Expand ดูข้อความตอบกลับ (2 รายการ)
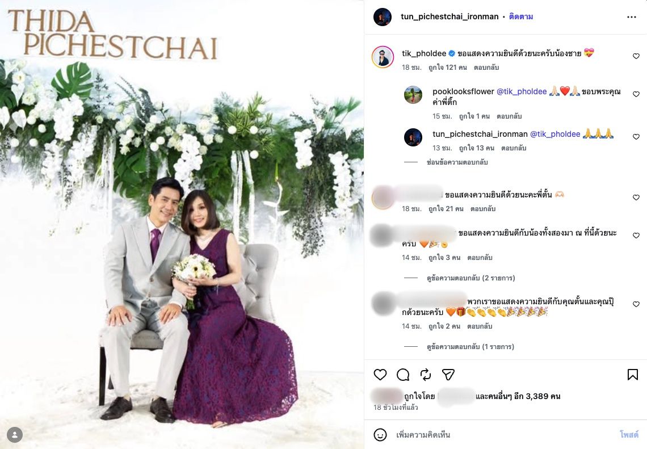The image size is (647, 449). coord(471,278)
